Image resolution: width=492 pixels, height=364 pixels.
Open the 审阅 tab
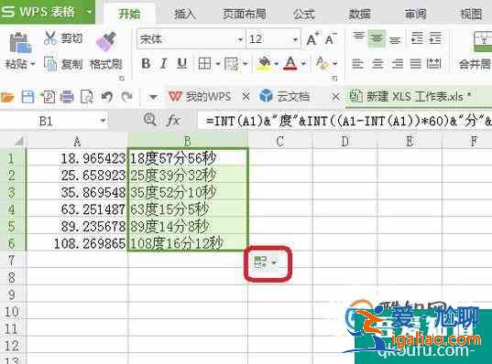click(x=415, y=14)
